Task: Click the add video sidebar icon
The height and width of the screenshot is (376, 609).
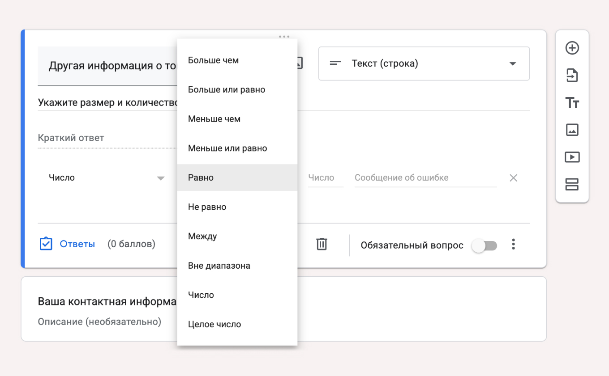Action: tap(572, 157)
